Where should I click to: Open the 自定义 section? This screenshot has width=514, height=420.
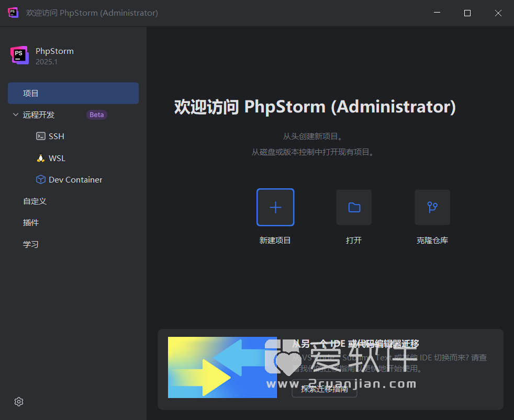(x=35, y=201)
